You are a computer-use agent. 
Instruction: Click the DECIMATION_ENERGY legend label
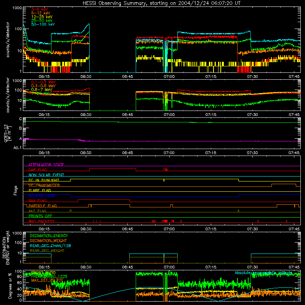49,236
